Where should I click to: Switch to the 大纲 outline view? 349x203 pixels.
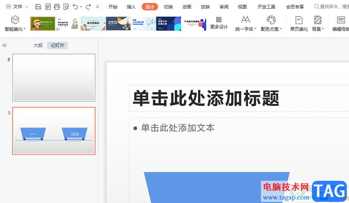38,45
